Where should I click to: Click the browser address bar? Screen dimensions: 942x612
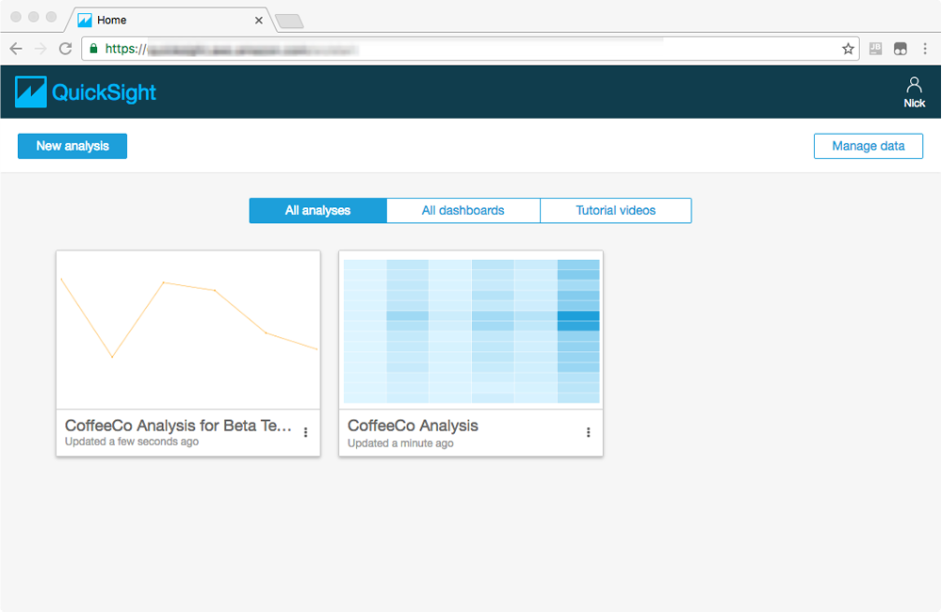click(470, 49)
